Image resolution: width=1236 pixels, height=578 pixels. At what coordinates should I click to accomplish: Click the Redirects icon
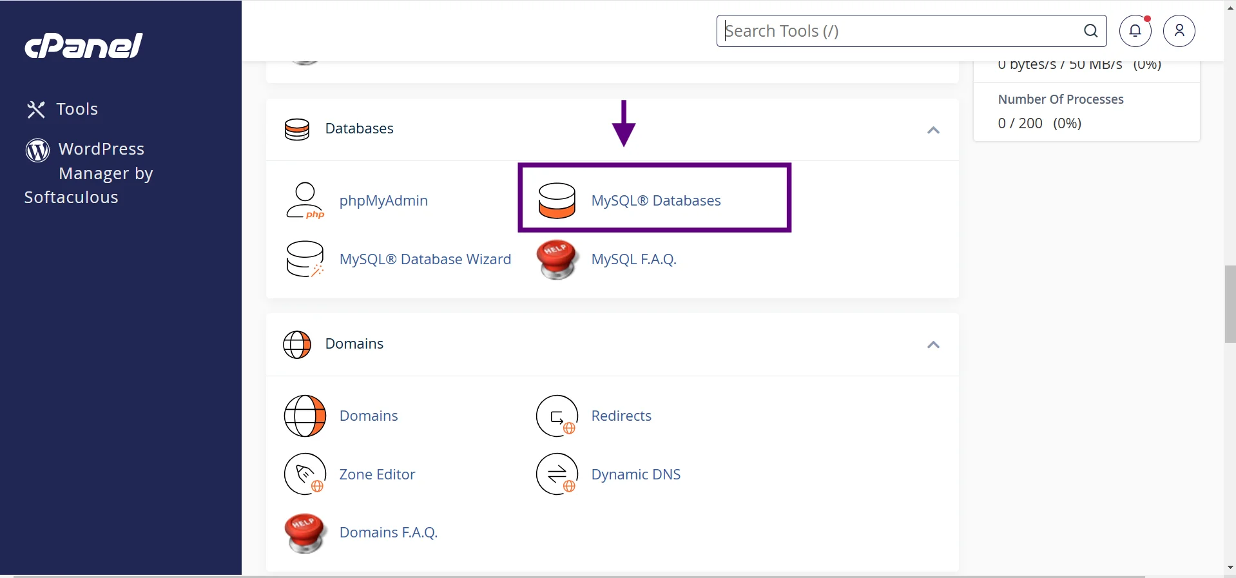coord(557,416)
